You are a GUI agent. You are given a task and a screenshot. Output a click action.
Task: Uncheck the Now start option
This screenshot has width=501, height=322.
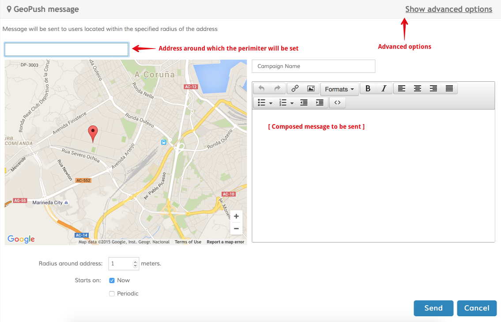112,280
